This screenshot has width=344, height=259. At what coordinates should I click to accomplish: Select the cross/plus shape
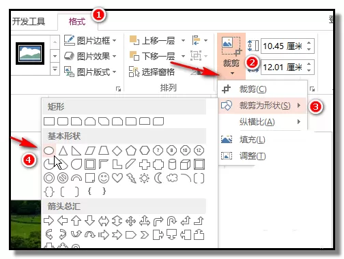click(145, 164)
